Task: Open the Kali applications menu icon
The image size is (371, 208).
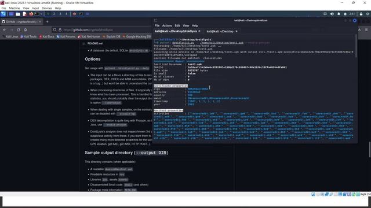Action: pyautogui.click(x=3, y=14)
